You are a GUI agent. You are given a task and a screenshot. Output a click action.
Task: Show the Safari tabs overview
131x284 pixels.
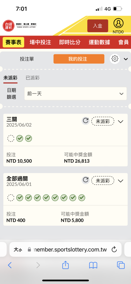point(121,265)
